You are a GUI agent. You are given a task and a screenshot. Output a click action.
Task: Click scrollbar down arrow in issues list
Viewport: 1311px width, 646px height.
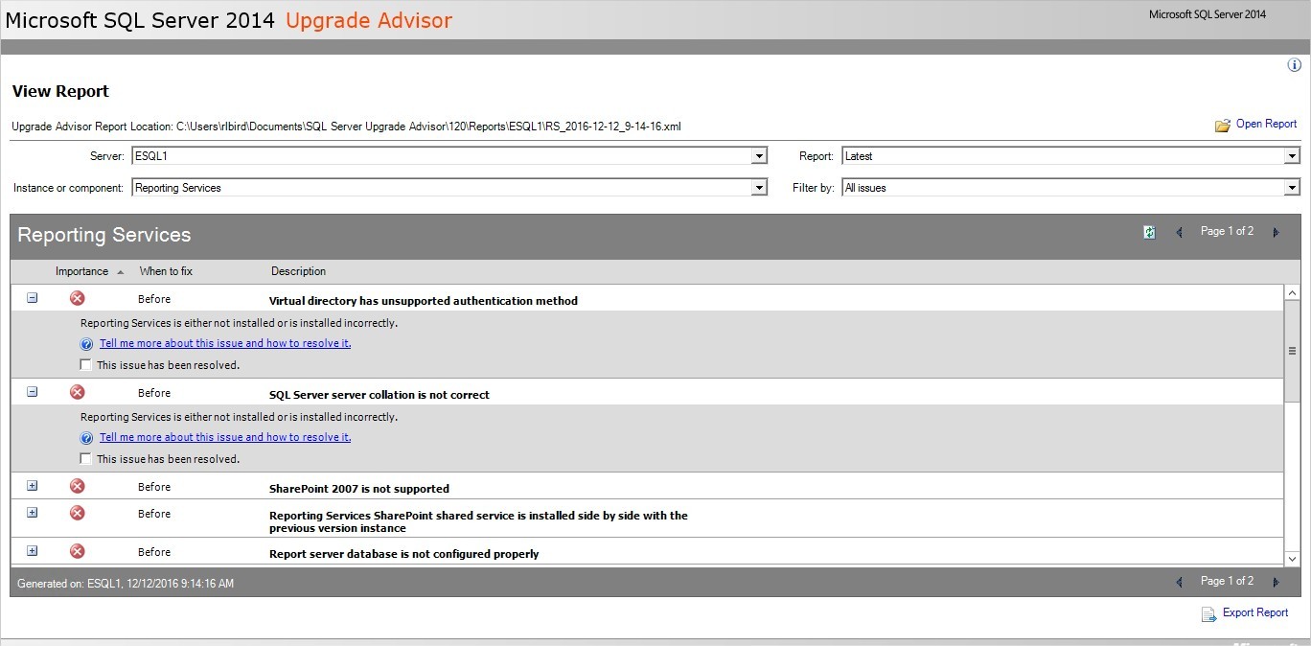1292,558
